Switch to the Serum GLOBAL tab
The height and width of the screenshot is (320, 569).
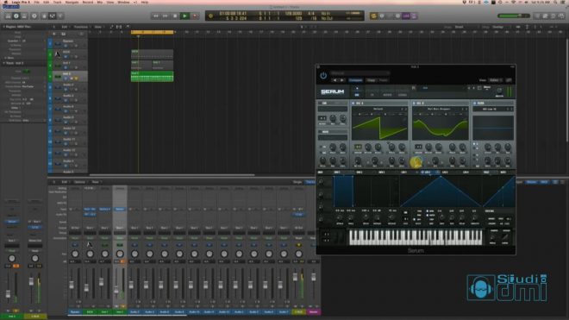(403, 95)
